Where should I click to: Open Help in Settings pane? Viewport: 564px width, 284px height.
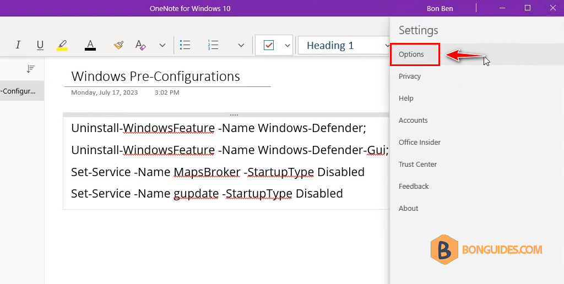(x=406, y=98)
